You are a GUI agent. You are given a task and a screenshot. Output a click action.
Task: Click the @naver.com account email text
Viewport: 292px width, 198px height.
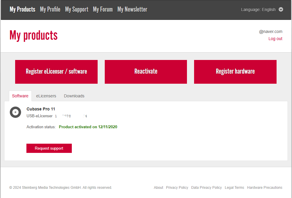tap(271, 32)
